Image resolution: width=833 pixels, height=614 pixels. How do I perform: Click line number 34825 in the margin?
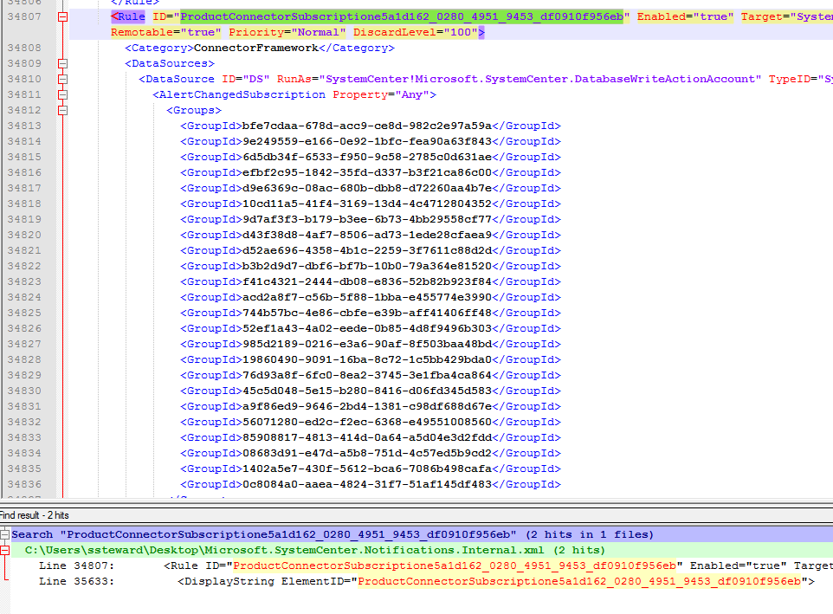[x=24, y=313]
